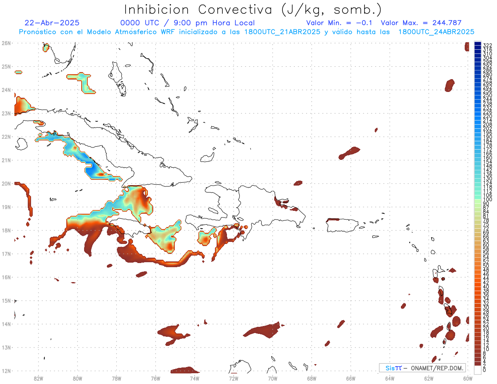Viewport: 497px width, 384px height.
Task: Click the 17N latitude label
Action: tap(6, 254)
